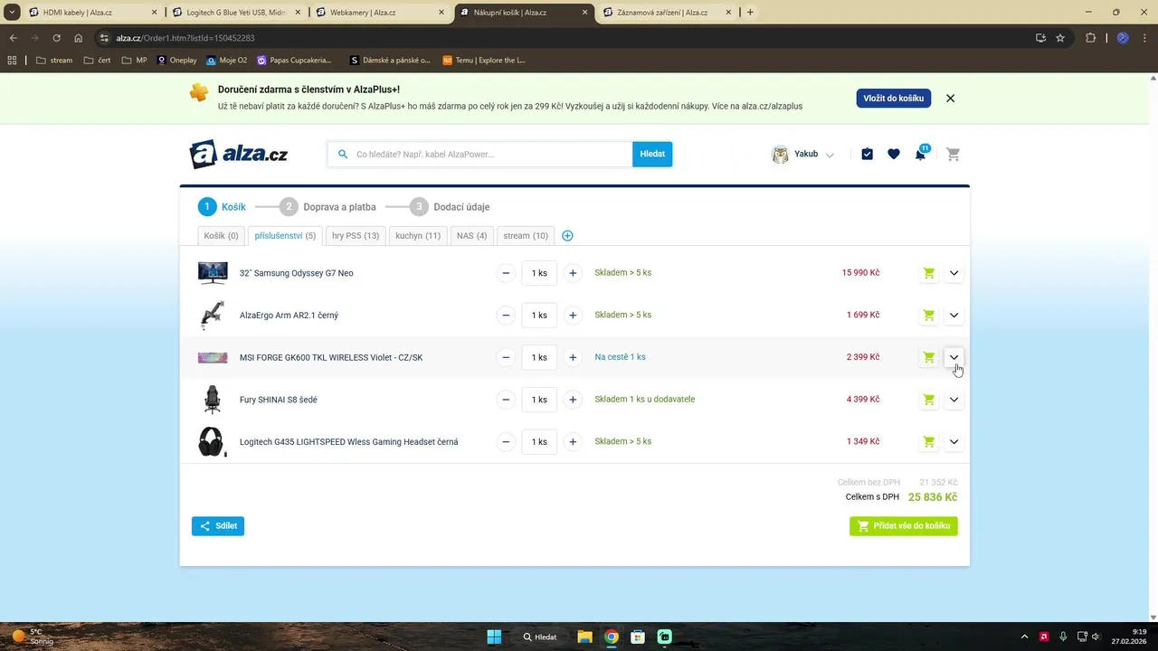
Task: Go to step 3 Dodací údaje
Action: pyautogui.click(x=450, y=207)
